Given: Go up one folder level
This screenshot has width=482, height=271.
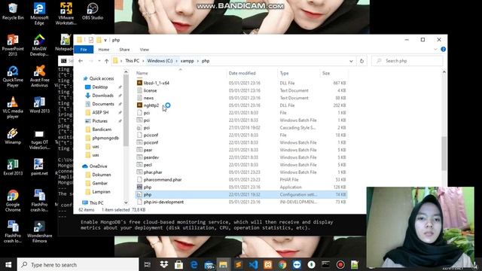Looking at the screenshot, I should click(107, 61).
